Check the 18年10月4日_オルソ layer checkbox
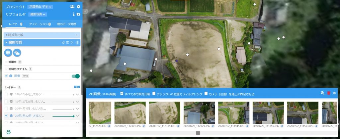Image resolution: width=340 pixels, height=139 pixels. (x=6, y=94)
